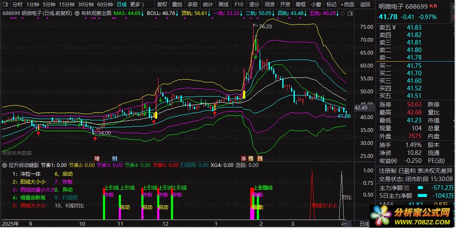The height and width of the screenshot is (229, 457).
Task: Click the 主力净额 cyan bar indicator
Action: pos(422,188)
